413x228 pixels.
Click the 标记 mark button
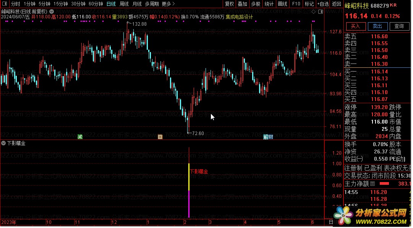tap(309, 4)
